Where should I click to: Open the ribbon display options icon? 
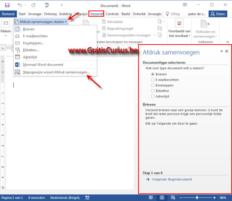click(185, 5)
